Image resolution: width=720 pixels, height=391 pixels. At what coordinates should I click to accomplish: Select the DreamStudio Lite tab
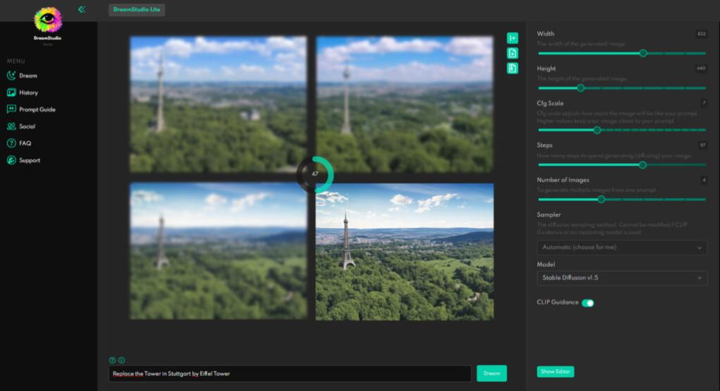point(137,9)
